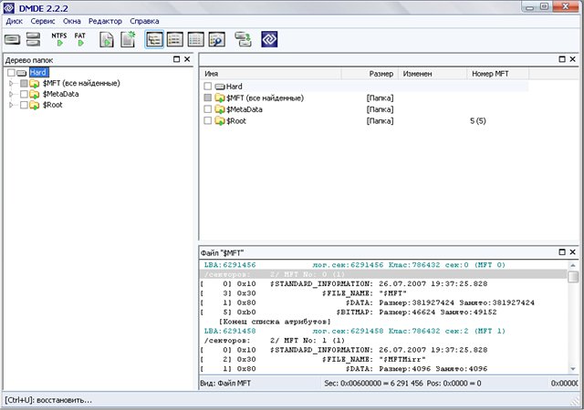The width and height of the screenshot is (584, 410).
Task: Expand the $Root tree node
Action: [x=11, y=105]
